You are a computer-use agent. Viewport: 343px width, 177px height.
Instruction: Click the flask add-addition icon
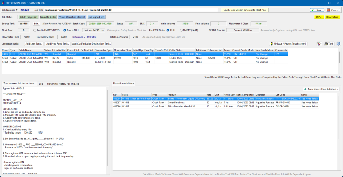point(319,44)
